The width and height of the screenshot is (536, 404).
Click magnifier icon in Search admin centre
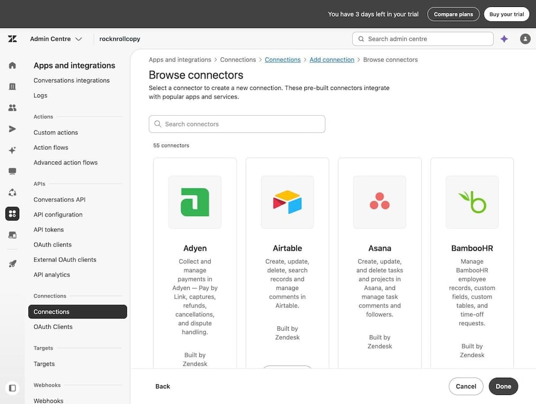pyautogui.click(x=361, y=39)
